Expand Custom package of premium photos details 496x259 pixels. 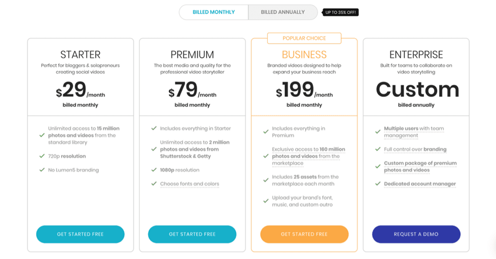pyautogui.click(x=420, y=167)
